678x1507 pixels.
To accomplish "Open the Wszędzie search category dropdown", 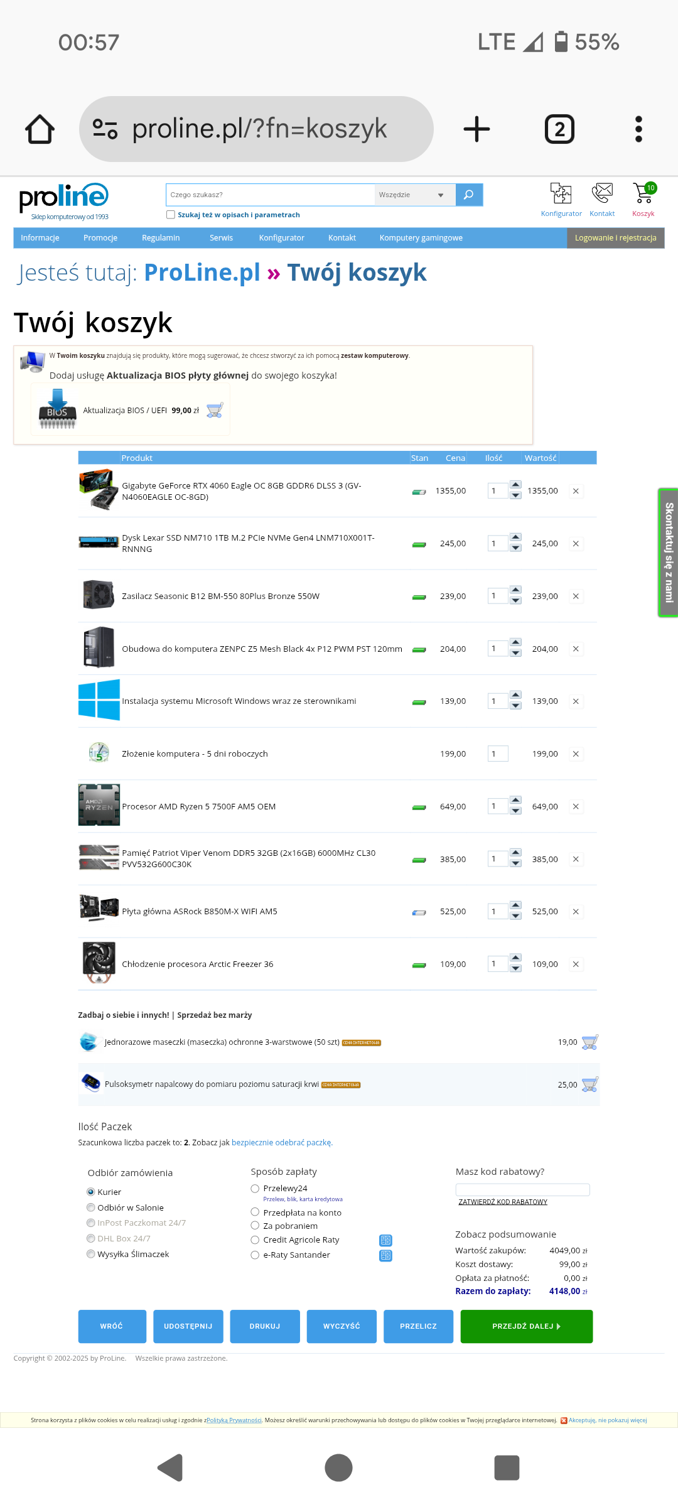I will [414, 195].
